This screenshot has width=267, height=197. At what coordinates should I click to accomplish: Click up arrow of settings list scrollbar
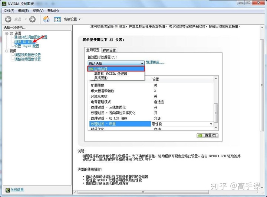point(216,78)
